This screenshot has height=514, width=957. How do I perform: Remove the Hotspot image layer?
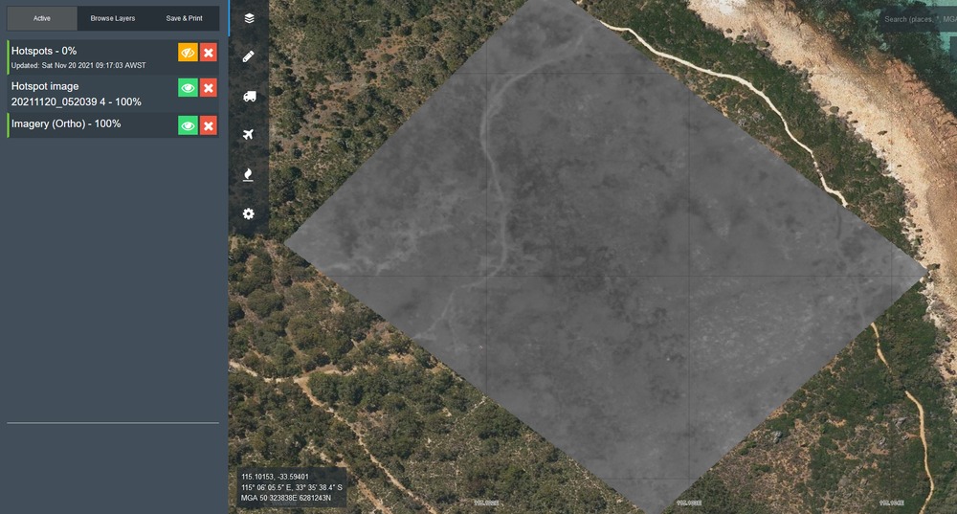pyautogui.click(x=209, y=88)
